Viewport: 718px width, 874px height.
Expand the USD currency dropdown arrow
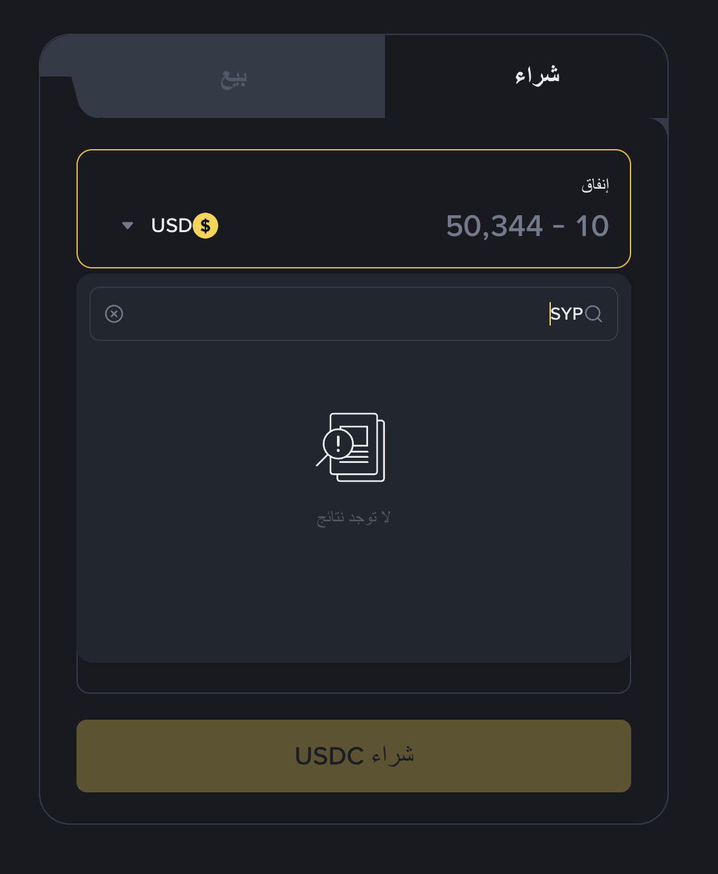click(x=128, y=226)
